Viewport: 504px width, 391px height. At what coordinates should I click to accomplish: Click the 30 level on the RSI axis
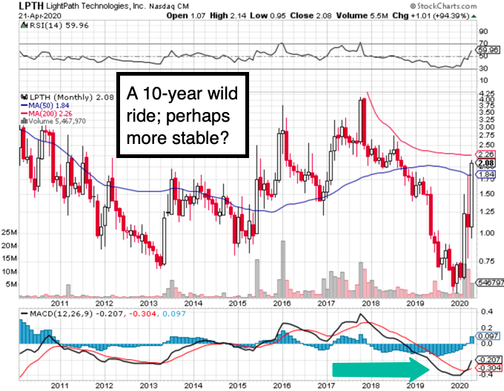[483, 68]
